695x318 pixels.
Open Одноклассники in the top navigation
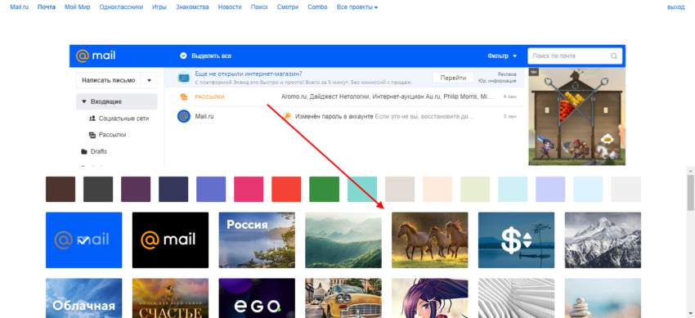point(121,7)
